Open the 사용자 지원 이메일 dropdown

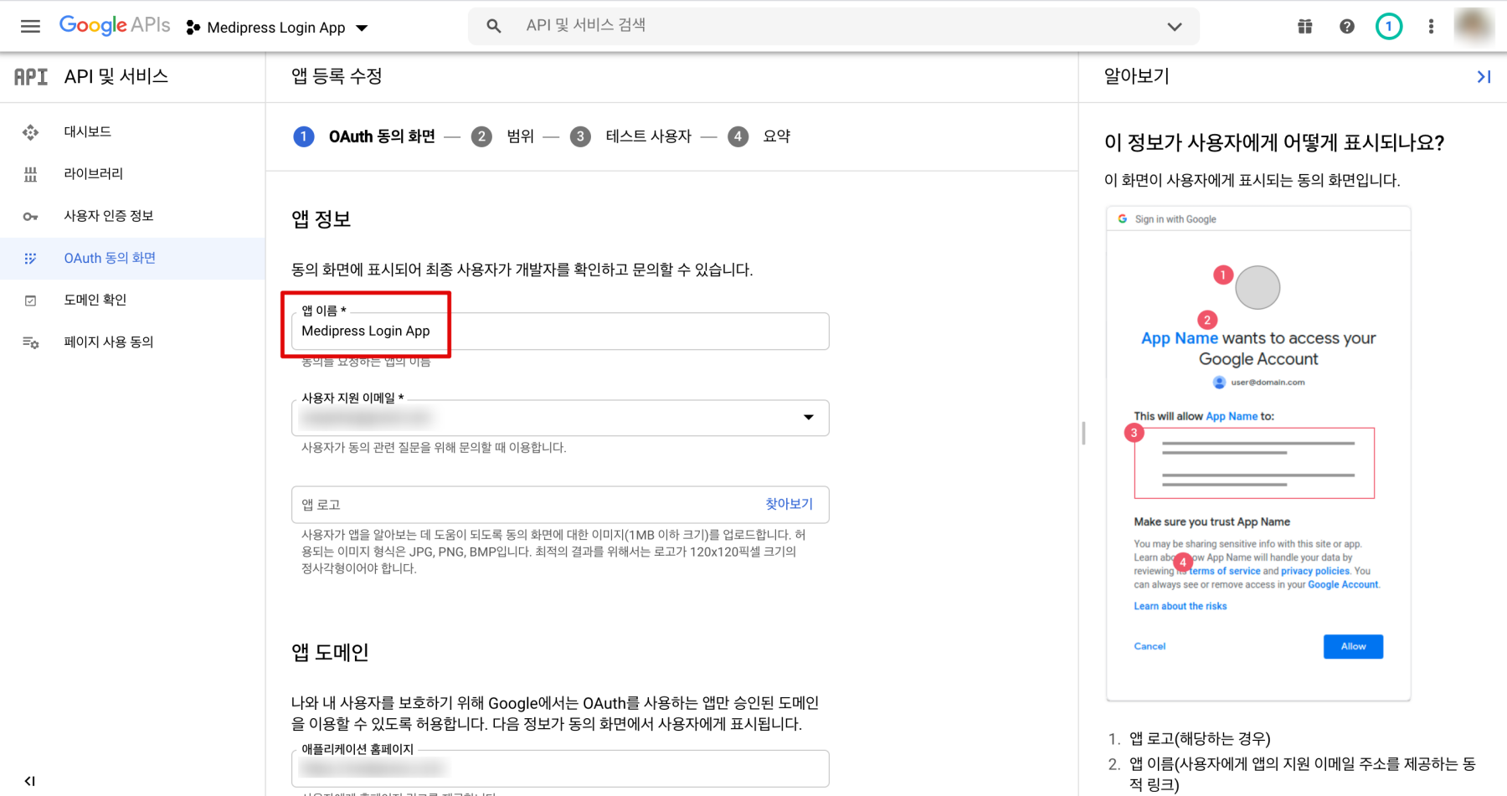[560, 418]
